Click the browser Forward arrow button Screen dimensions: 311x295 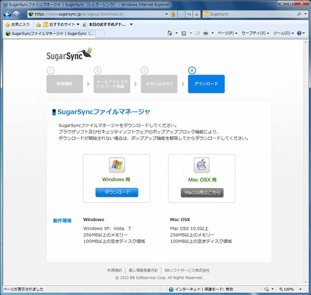pyautogui.click(x=16, y=14)
